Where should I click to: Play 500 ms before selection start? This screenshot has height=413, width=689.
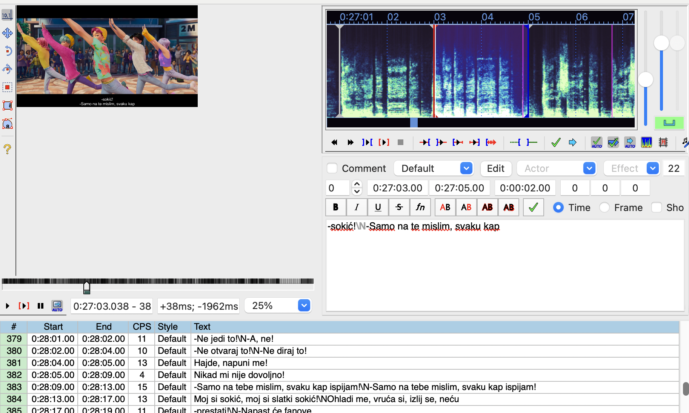pos(425,142)
